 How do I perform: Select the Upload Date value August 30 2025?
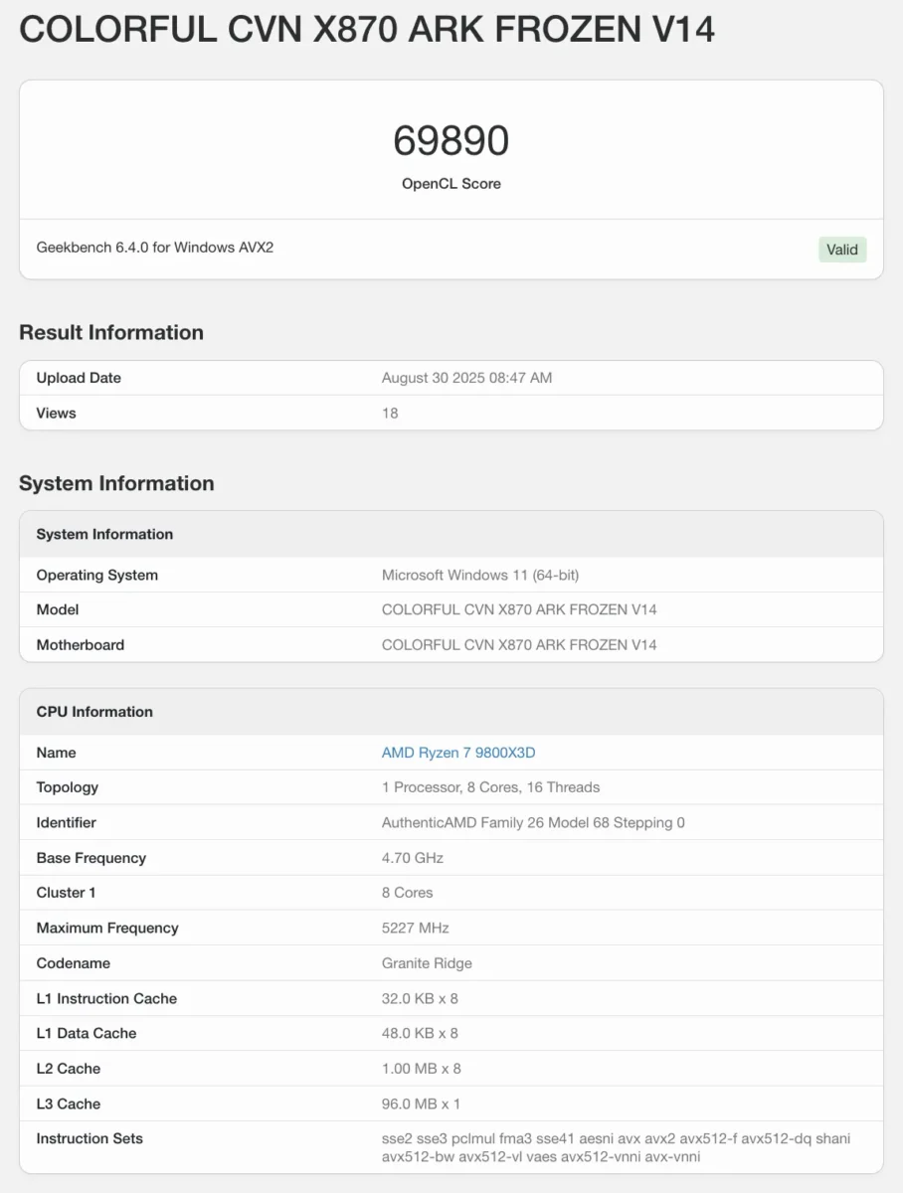tap(466, 378)
